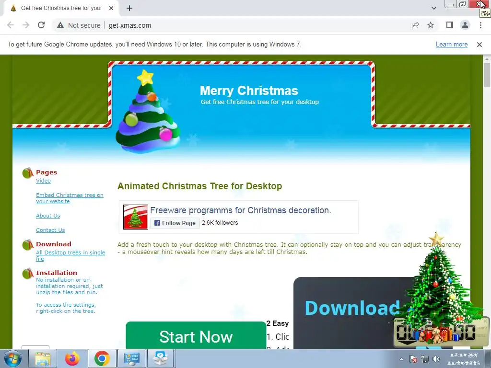Click the Pages section ornament icon

click(28, 172)
